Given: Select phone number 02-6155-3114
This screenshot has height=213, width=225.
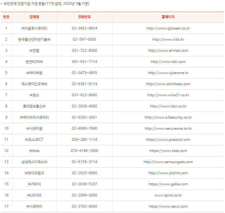Looking at the screenshot, I should (84, 162).
